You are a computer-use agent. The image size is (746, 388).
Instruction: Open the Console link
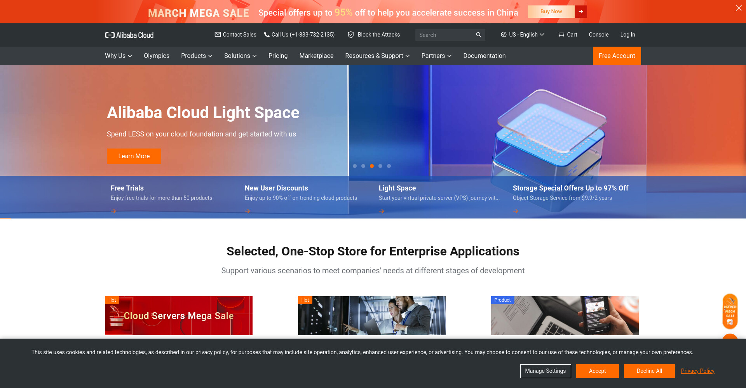[598, 35]
